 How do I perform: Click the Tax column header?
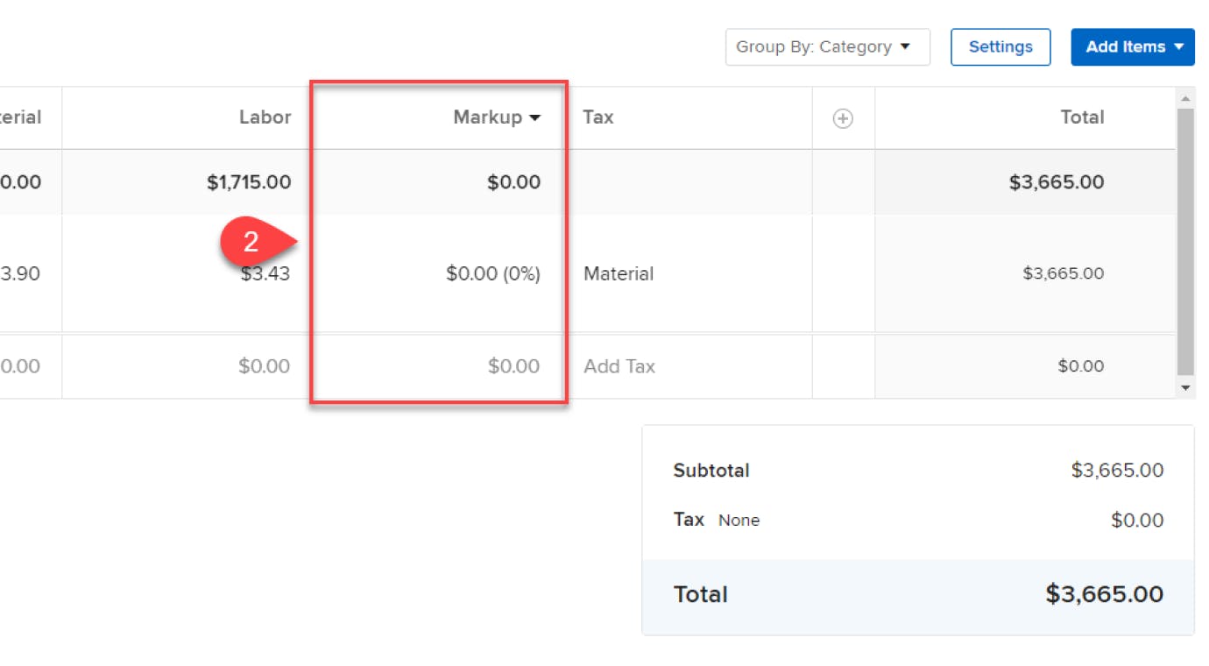(x=598, y=117)
